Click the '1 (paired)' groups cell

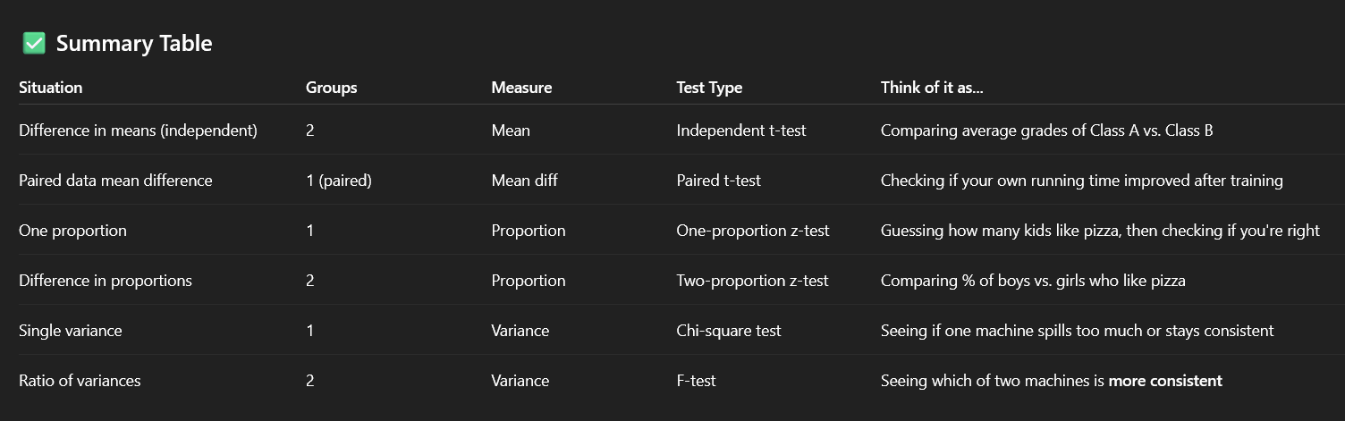[339, 181]
